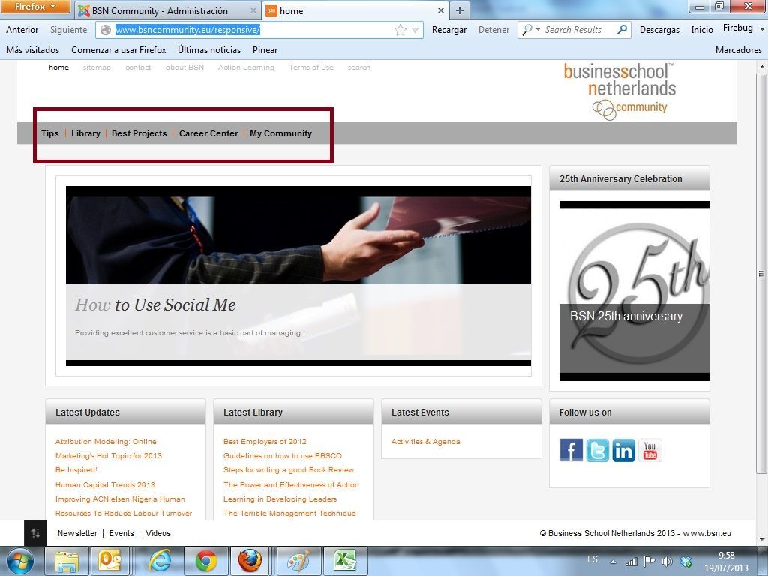Click the Business School Netherlands community logo
The height and width of the screenshot is (576, 768).
619,91
